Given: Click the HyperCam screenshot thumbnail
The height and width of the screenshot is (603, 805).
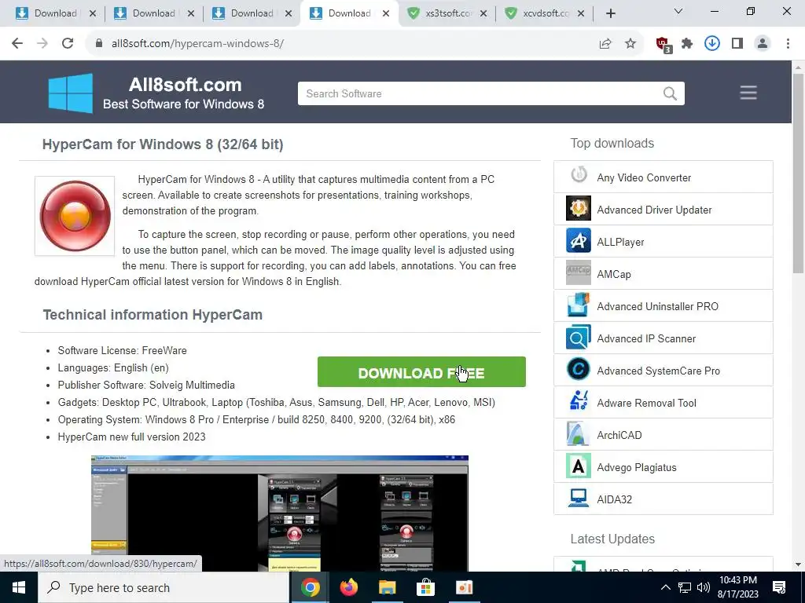Looking at the screenshot, I should [280, 513].
